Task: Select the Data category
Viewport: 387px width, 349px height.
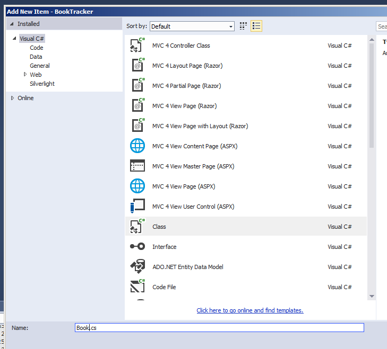Action: tap(36, 57)
